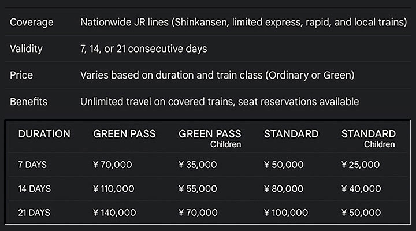Click the Coverage row label
The width and height of the screenshot is (416, 231).
point(32,23)
